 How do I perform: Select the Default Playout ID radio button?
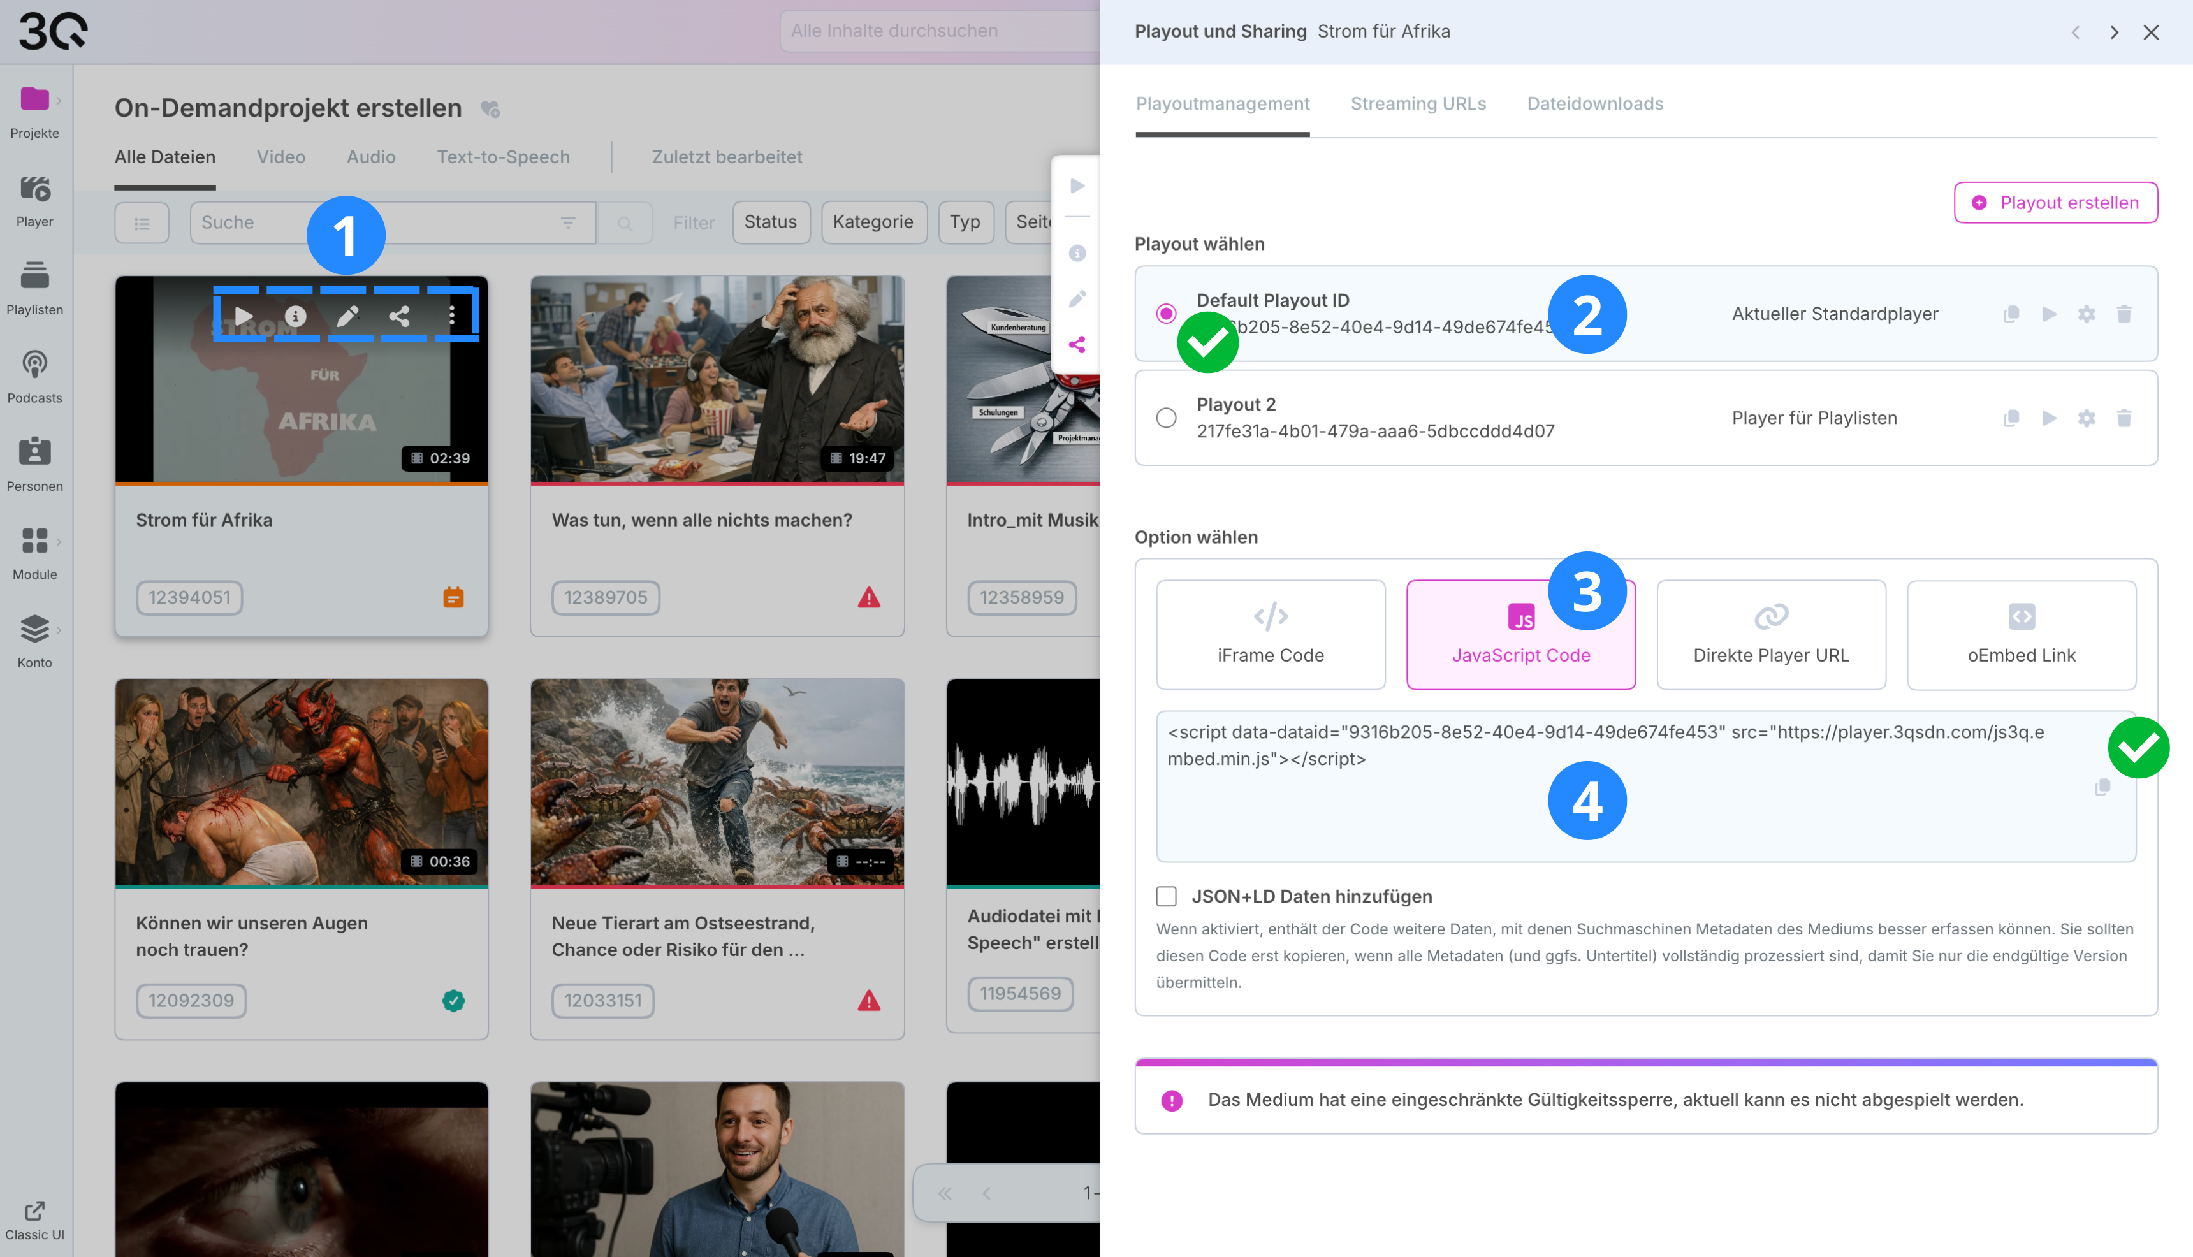coord(1167,314)
